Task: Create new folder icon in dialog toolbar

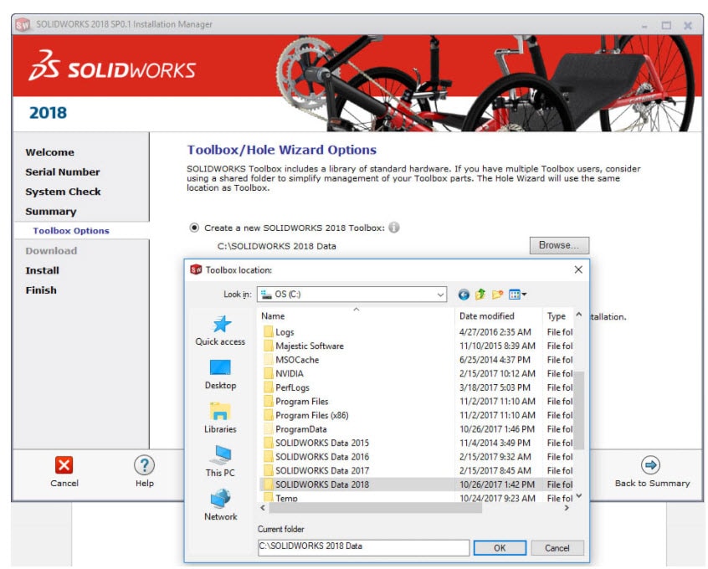Action: point(498,295)
